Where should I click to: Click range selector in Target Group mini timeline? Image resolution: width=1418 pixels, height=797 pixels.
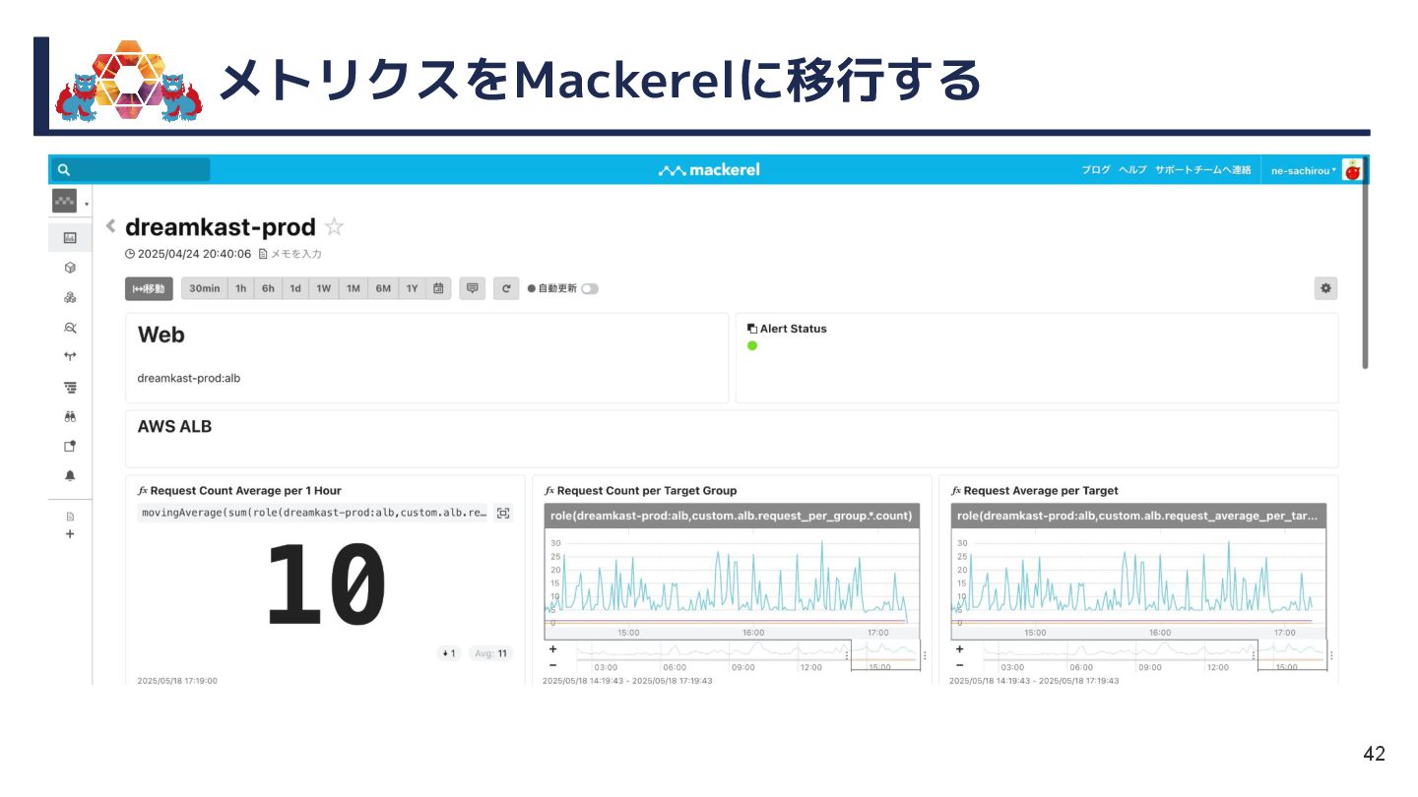885,655
